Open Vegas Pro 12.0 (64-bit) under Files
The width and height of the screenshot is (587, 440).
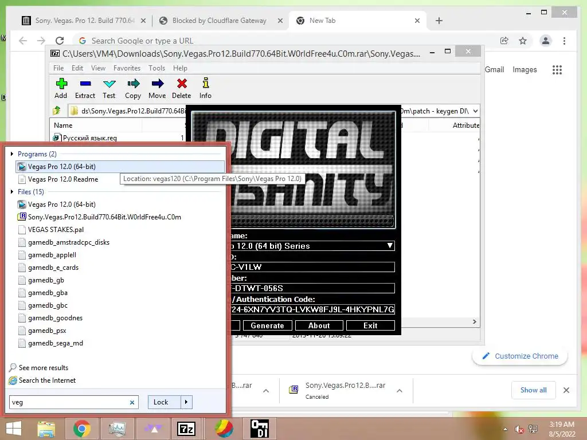pos(62,205)
